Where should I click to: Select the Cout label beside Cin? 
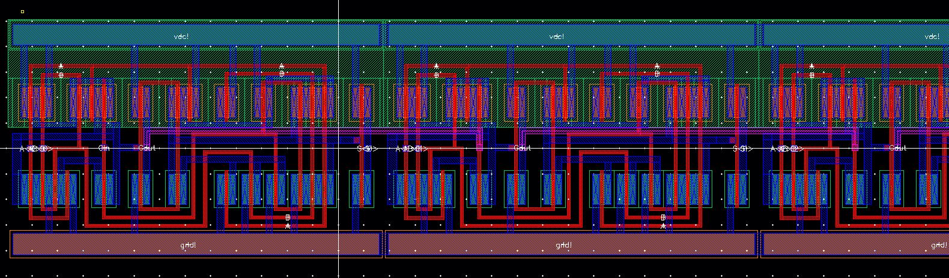pyautogui.click(x=147, y=148)
